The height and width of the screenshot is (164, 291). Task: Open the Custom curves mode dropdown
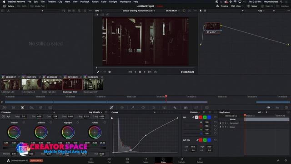point(195,112)
